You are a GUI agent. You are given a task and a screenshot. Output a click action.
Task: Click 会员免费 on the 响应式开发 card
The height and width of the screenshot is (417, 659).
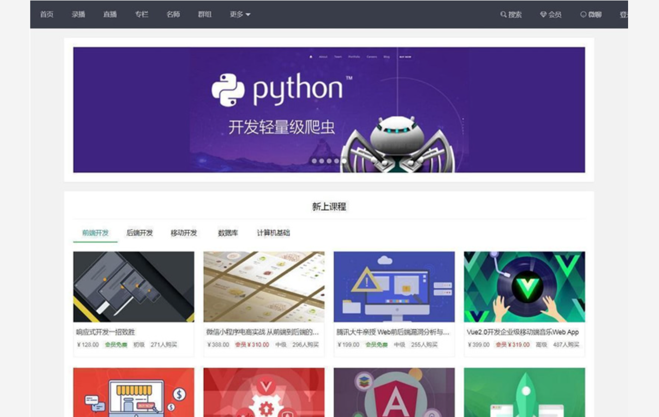116,345
